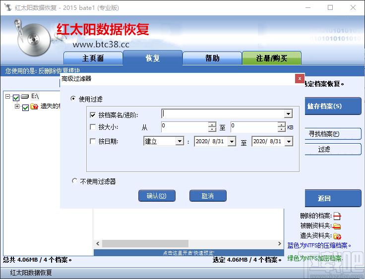Click the app icon in title bar

[8, 7]
